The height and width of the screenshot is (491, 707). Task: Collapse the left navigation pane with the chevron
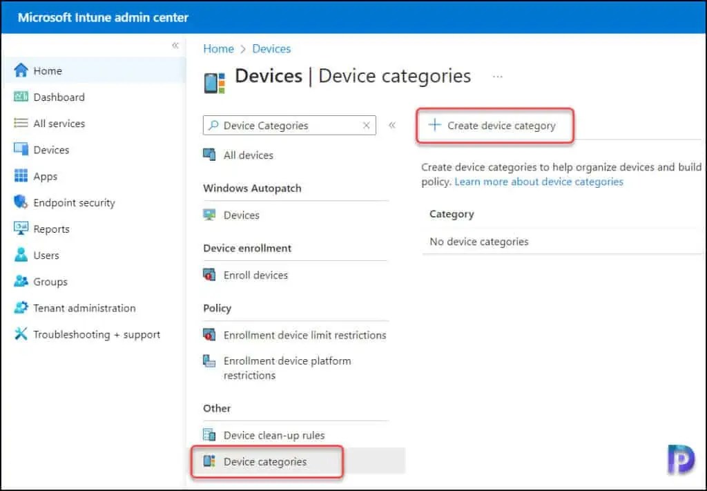click(175, 46)
